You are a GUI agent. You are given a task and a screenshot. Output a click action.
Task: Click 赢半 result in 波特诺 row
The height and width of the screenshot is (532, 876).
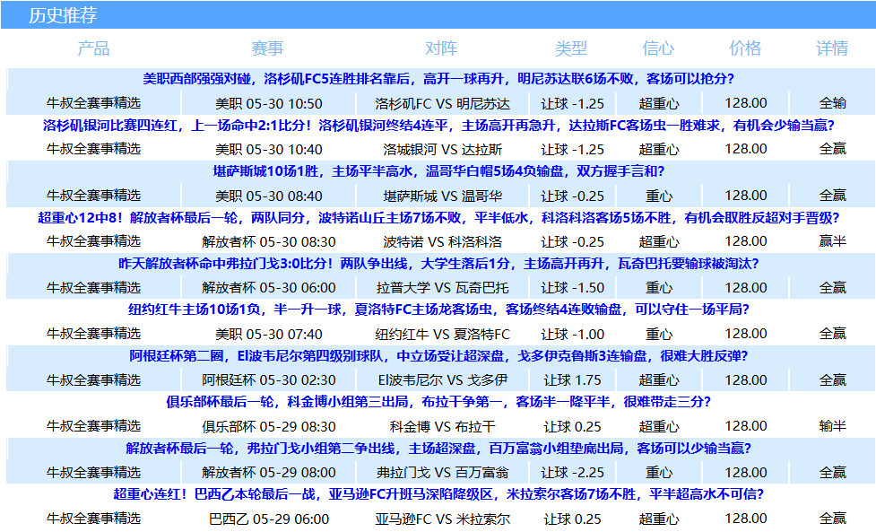tap(832, 241)
